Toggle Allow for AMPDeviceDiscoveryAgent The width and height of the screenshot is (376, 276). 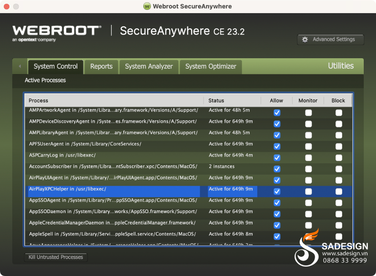277,124
